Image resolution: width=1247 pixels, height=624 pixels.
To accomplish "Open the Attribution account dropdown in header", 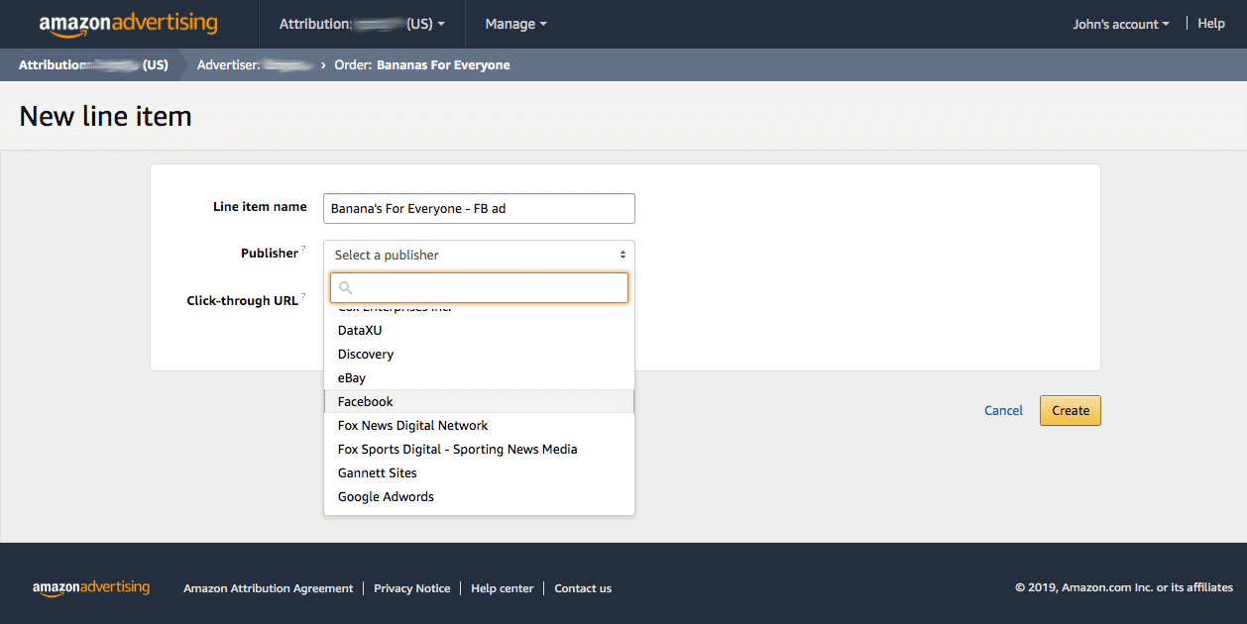I will [362, 24].
